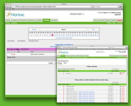
Task: Click the Quantities submenu item
Action: point(14,23)
